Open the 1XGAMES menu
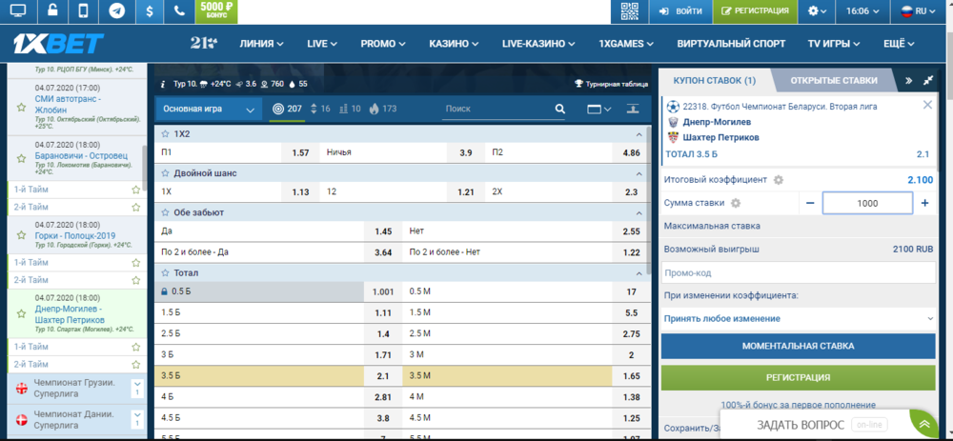 [x=627, y=44]
